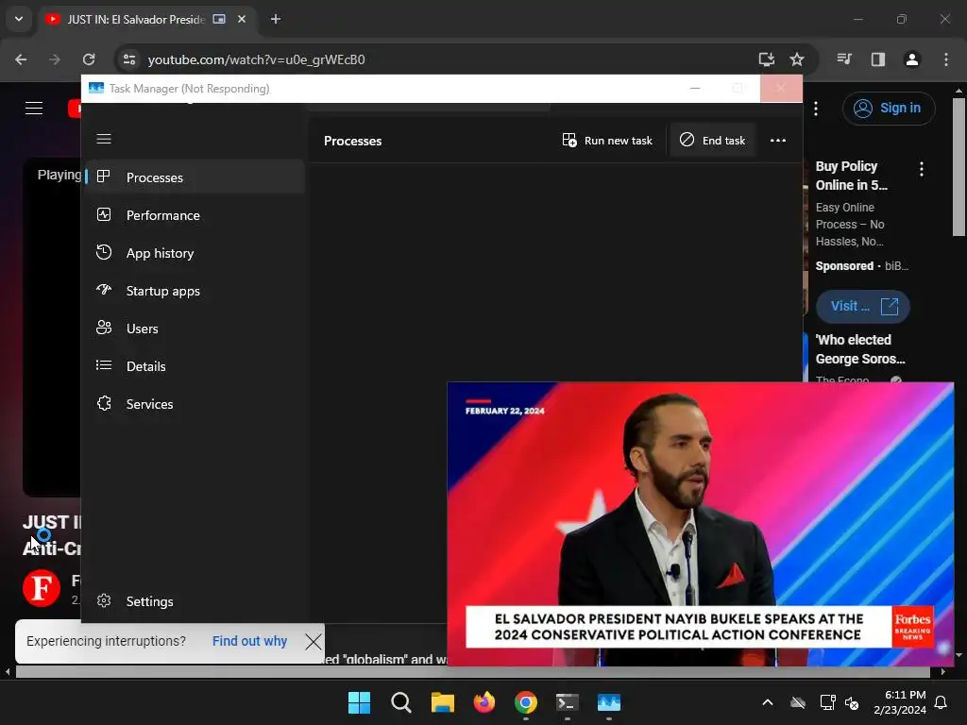967x725 pixels.
Task: Select the JUST IN El Salvador tab
Action: 145,19
